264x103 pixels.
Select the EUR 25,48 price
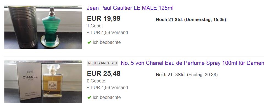coord(104,73)
